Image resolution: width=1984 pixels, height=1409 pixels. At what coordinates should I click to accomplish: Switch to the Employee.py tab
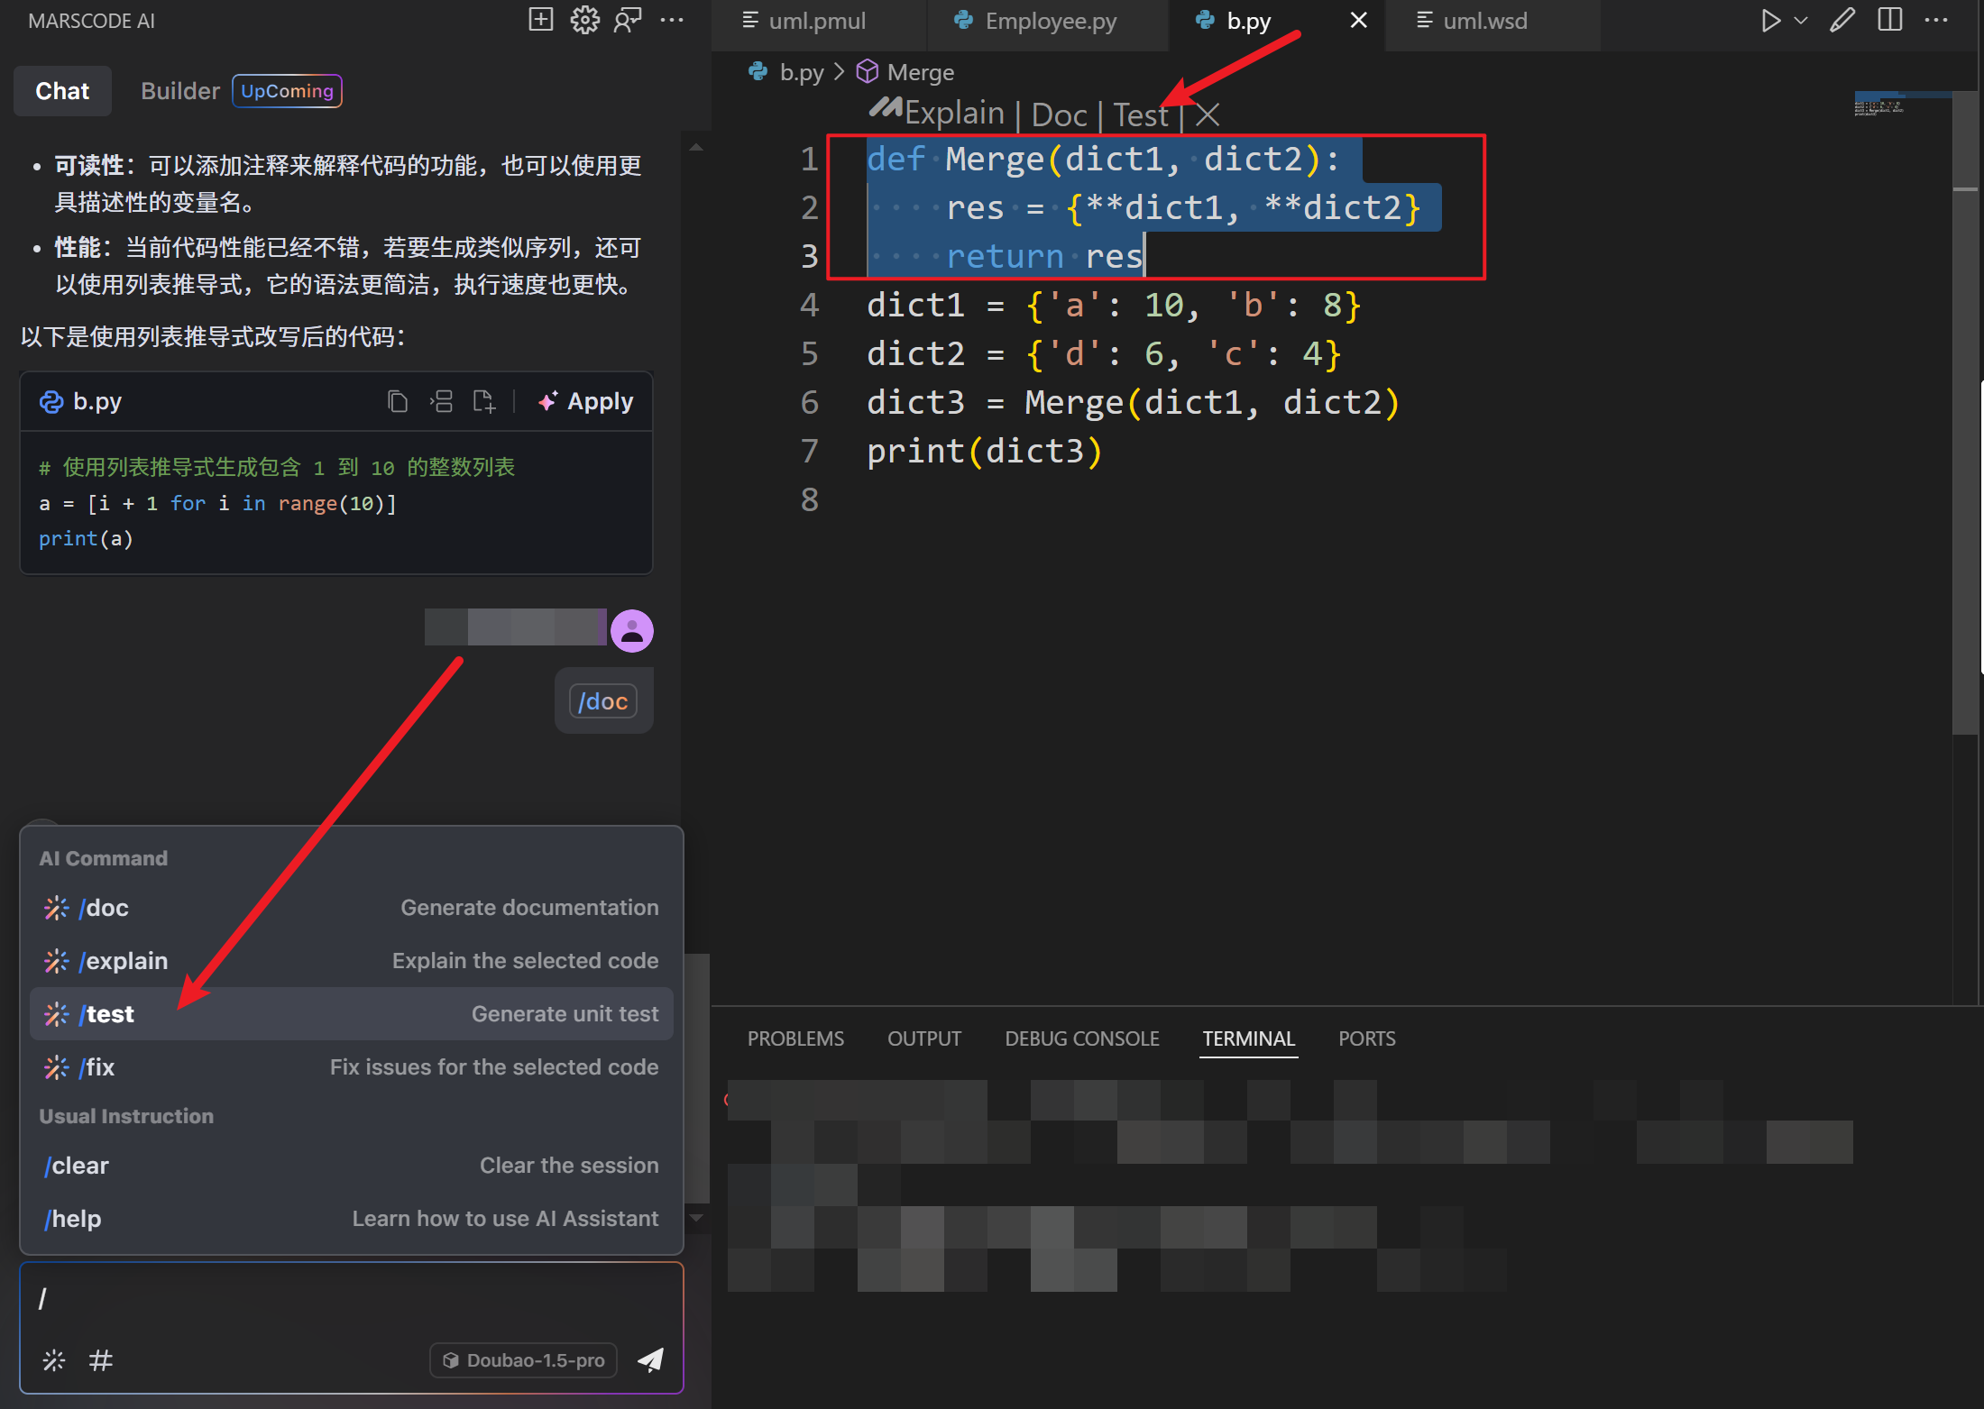click(1050, 21)
